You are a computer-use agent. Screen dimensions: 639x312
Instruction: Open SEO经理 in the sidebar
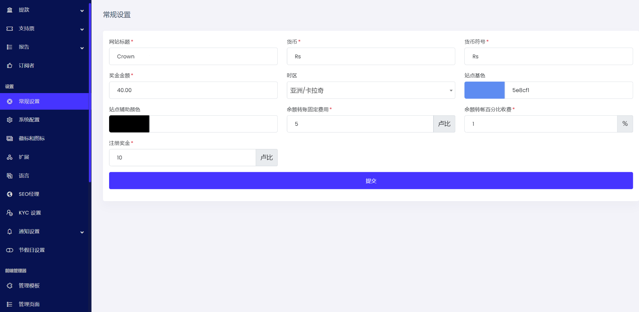(x=44, y=194)
